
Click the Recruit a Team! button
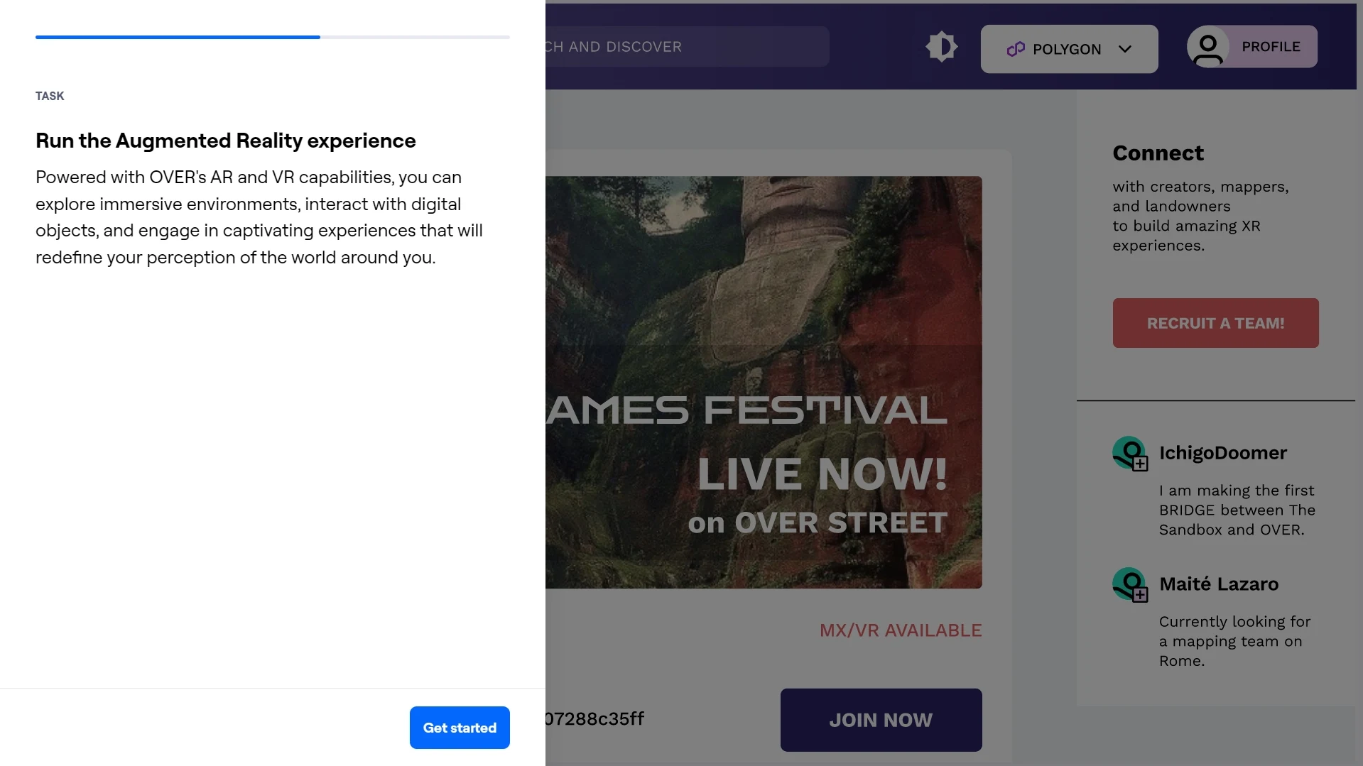1215,323
